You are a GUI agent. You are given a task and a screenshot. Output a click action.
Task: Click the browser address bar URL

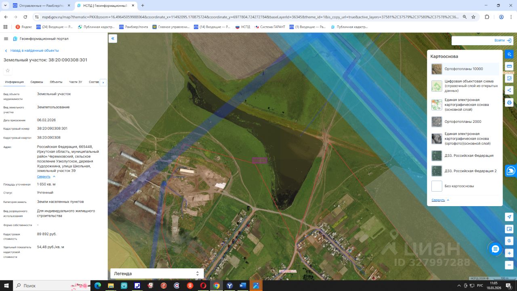[250, 17]
